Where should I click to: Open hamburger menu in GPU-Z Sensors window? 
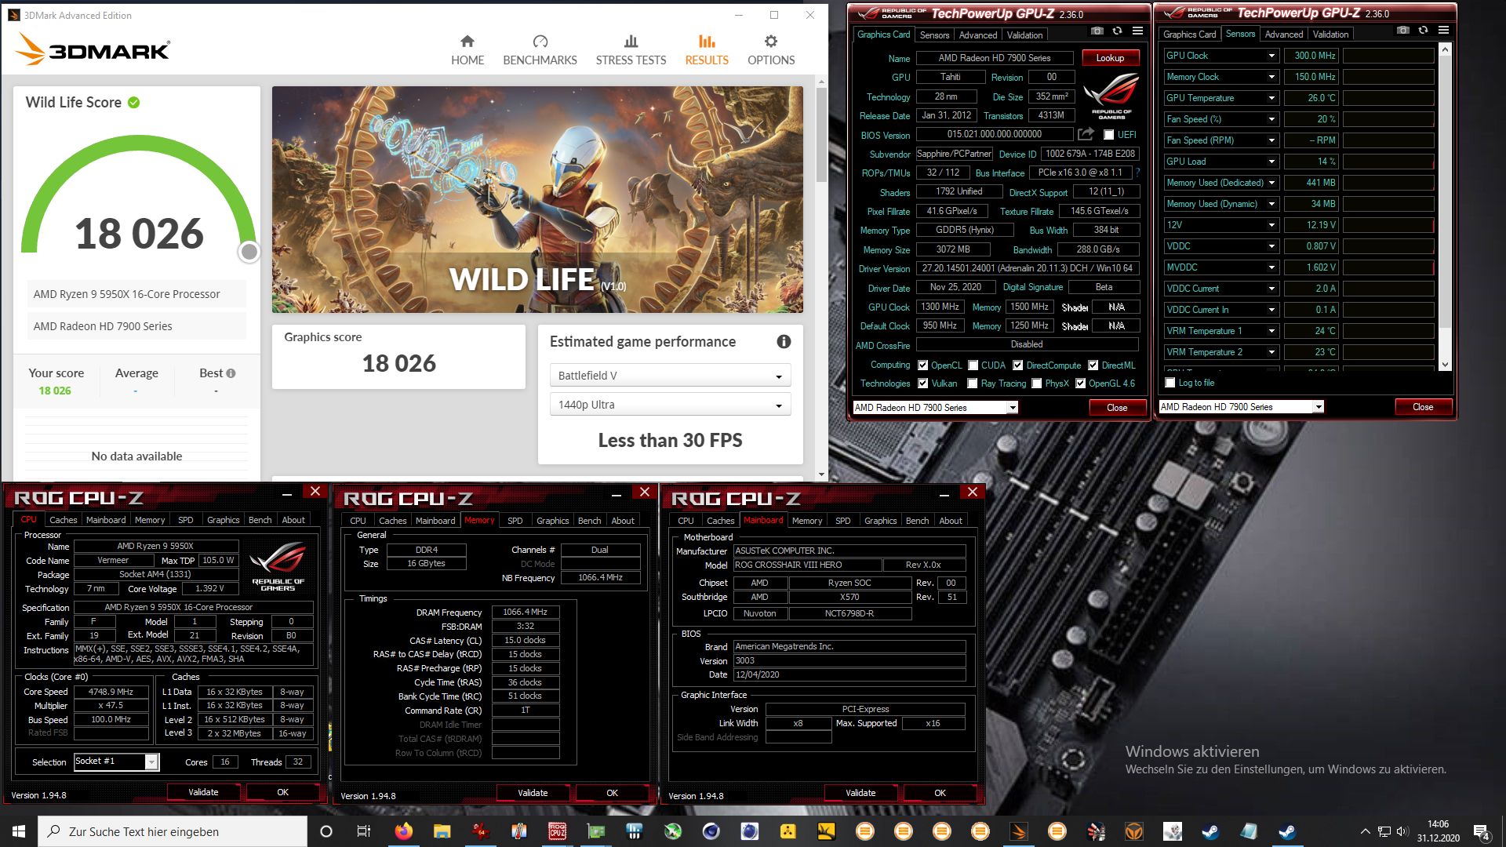coord(1443,30)
